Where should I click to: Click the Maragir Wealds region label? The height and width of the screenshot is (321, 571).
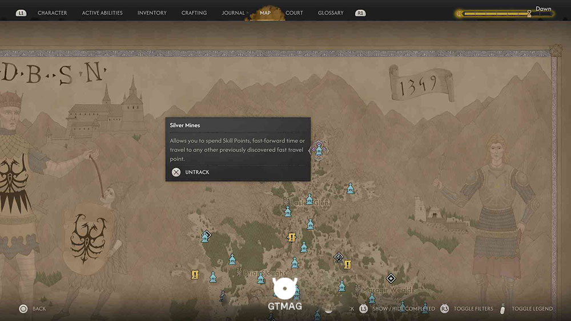pos(388,290)
